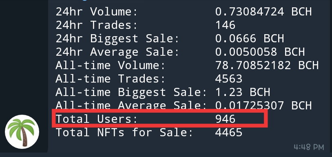Click the 0.73084724 BCH volume value

coord(263,12)
